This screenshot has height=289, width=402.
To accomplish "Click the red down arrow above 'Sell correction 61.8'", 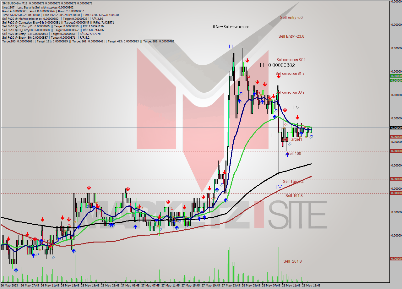I will pyautogui.click(x=279, y=76).
